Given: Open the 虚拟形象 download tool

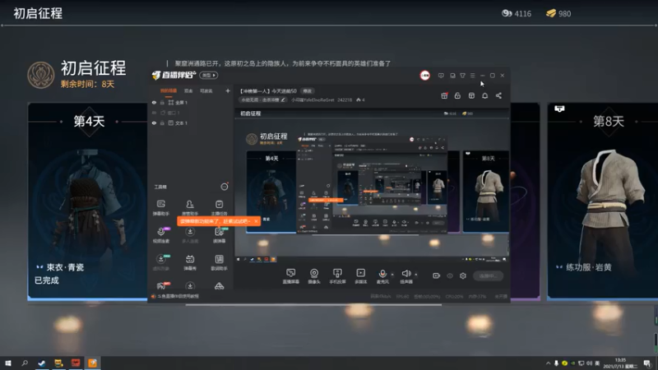Looking at the screenshot, I should pos(160,261).
